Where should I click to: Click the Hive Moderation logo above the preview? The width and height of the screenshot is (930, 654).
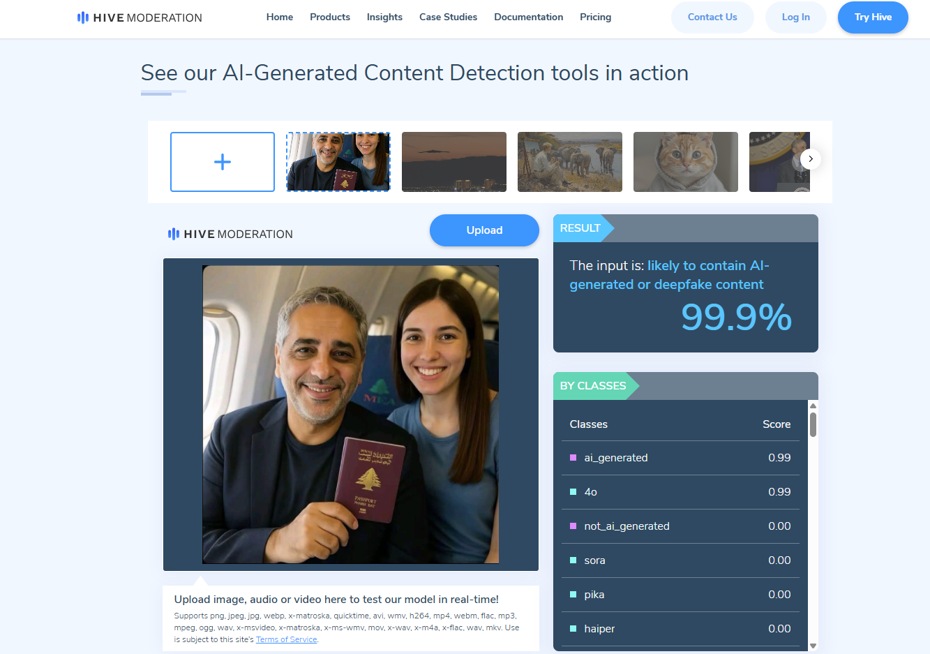tap(230, 234)
